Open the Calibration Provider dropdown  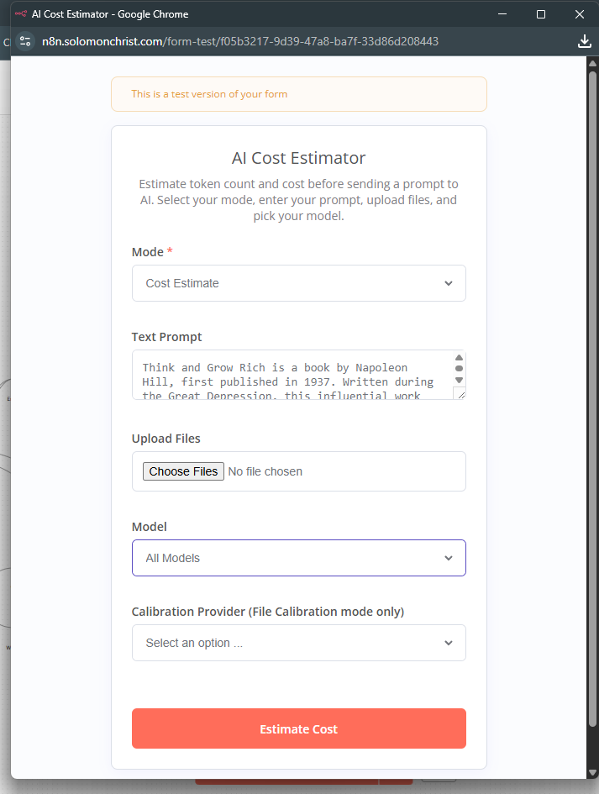pyautogui.click(x=298, y=643)
